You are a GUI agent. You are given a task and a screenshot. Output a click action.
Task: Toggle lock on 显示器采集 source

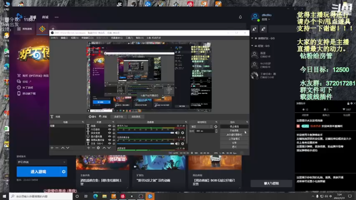click(114, 136)
